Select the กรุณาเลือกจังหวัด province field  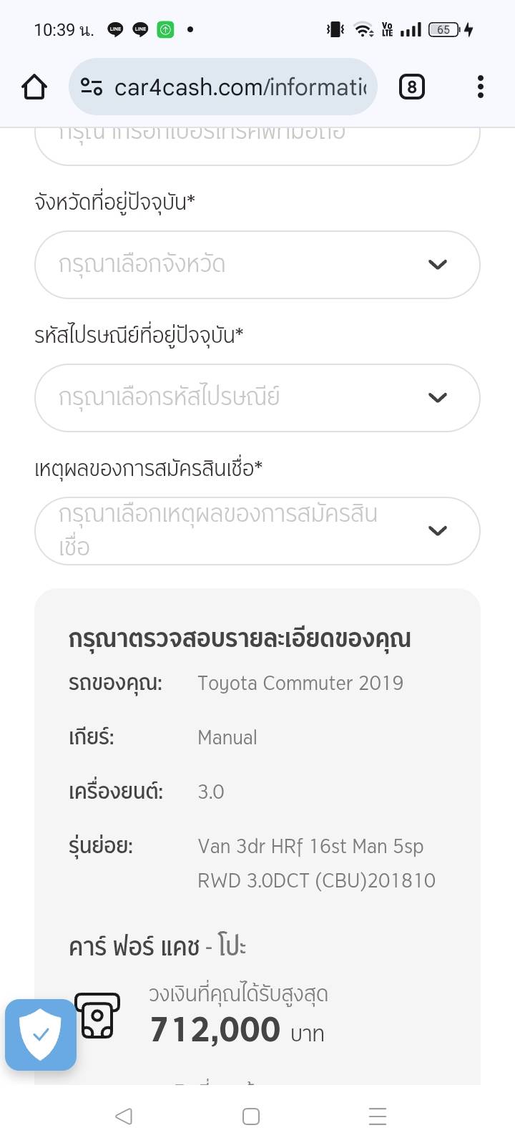click(215, 265)
